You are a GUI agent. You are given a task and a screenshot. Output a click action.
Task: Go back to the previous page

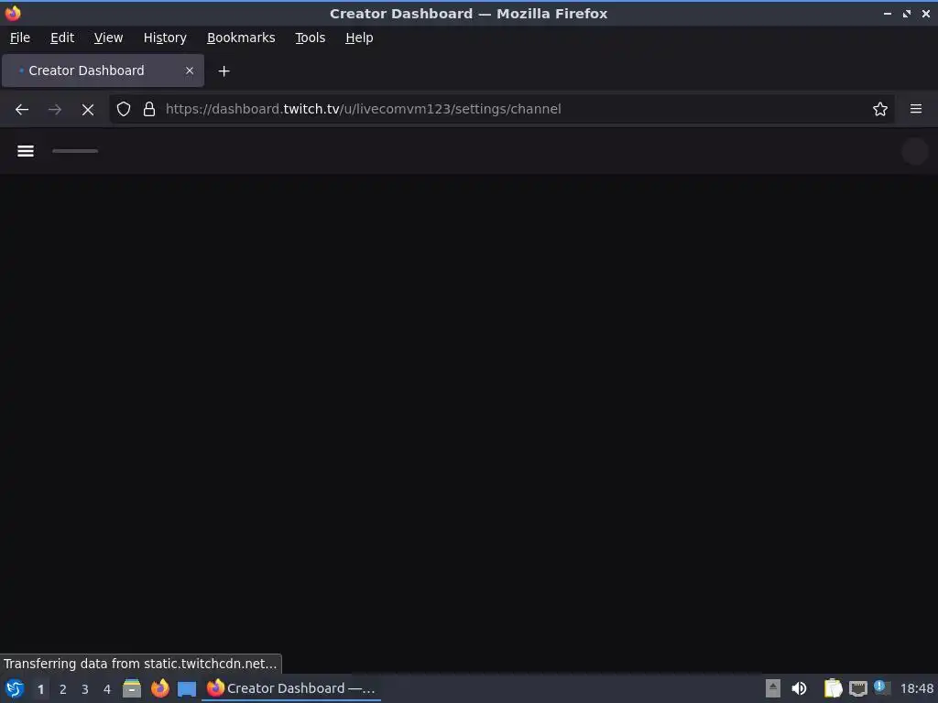[22, 110]
